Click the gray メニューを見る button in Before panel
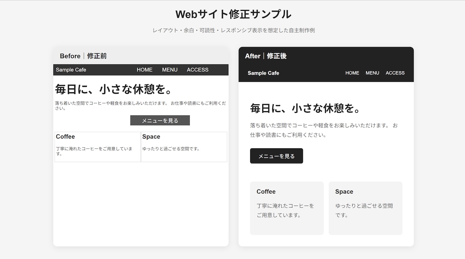 tap(160, 120)
